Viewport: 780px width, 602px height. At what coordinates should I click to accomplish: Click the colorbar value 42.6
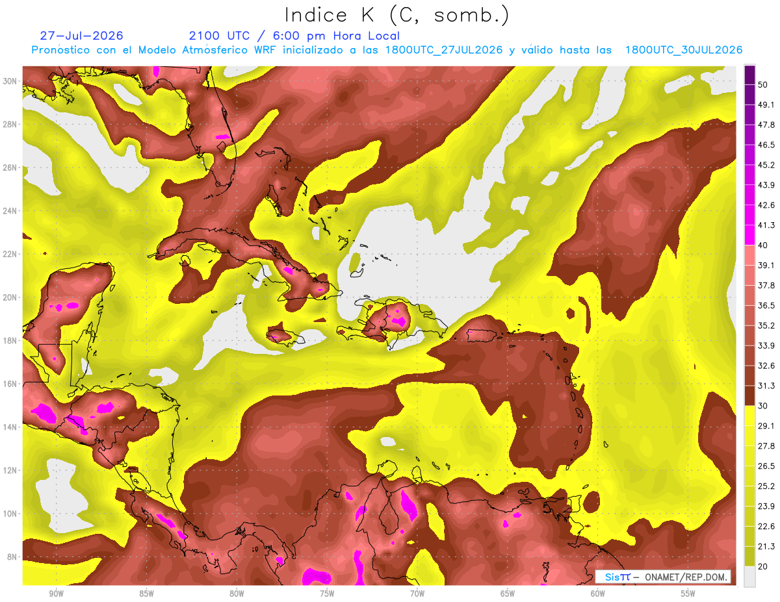point(766,205)
